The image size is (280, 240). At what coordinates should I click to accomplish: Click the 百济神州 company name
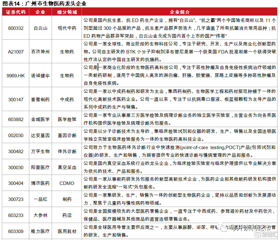pyautogui.click(x=40, y=52)
